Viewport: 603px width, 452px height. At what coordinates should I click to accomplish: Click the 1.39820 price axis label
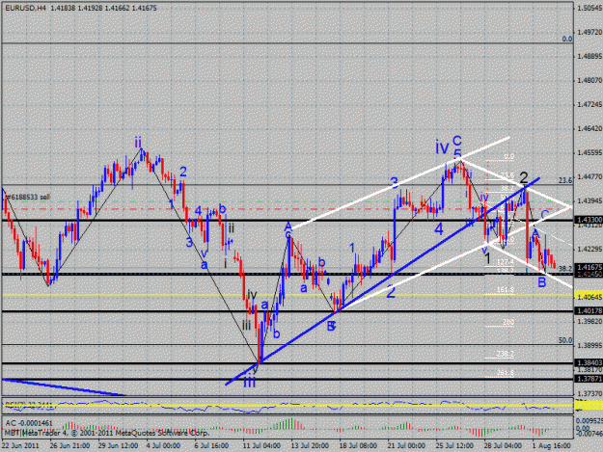(589, 321)
